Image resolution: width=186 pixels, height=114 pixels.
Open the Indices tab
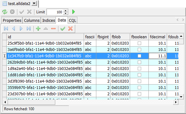pos(49,20)
